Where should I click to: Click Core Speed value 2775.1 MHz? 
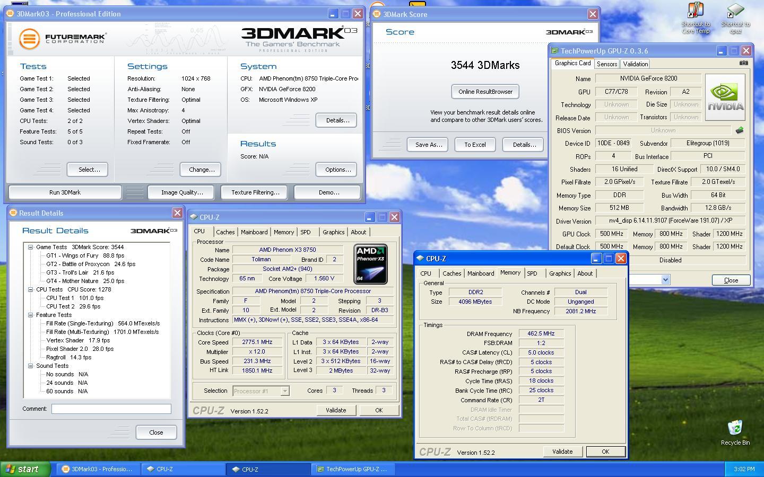[x=257, y=342]
